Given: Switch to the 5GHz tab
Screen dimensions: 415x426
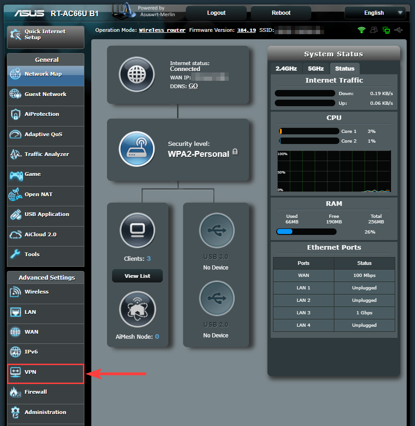Looking at the screenshot, I should (x=316, y=68).
